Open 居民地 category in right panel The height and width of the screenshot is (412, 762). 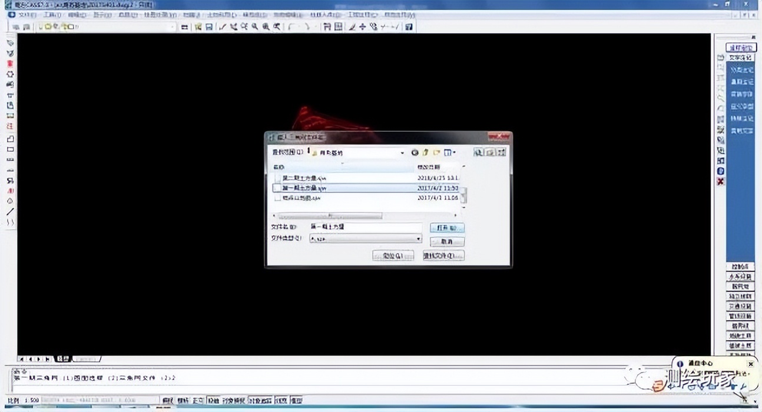point(741,286)
